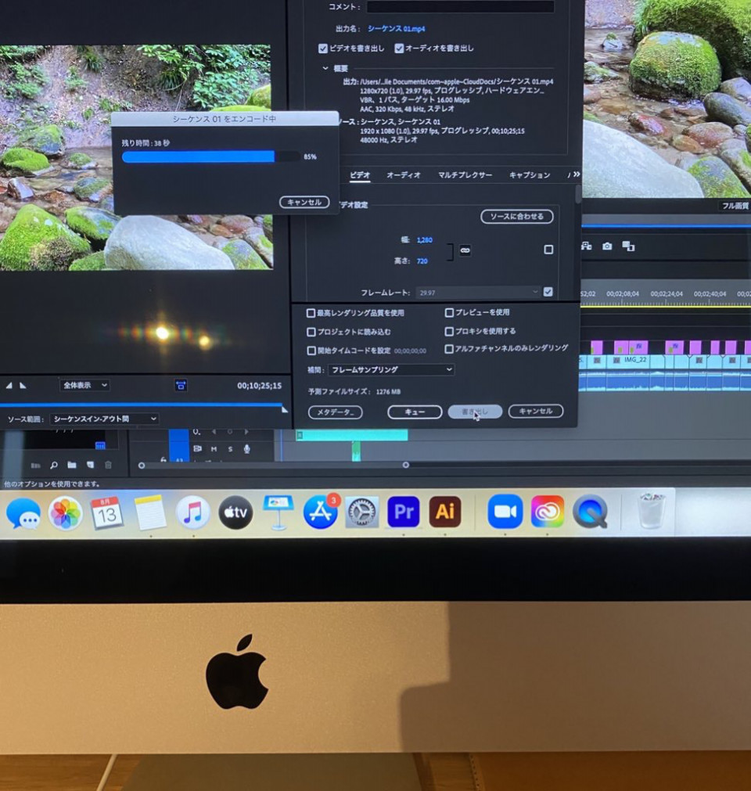Collapse the 概要 summary section
Screen dimensions: 751x791
(x=325, y=68)
